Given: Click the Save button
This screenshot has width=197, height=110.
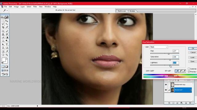Looking at the screenshot, I should tap(193, 61).
